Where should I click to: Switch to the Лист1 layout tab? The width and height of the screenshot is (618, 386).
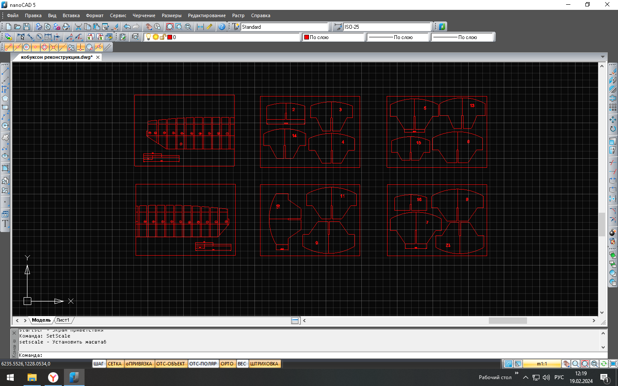coord(63,320)
